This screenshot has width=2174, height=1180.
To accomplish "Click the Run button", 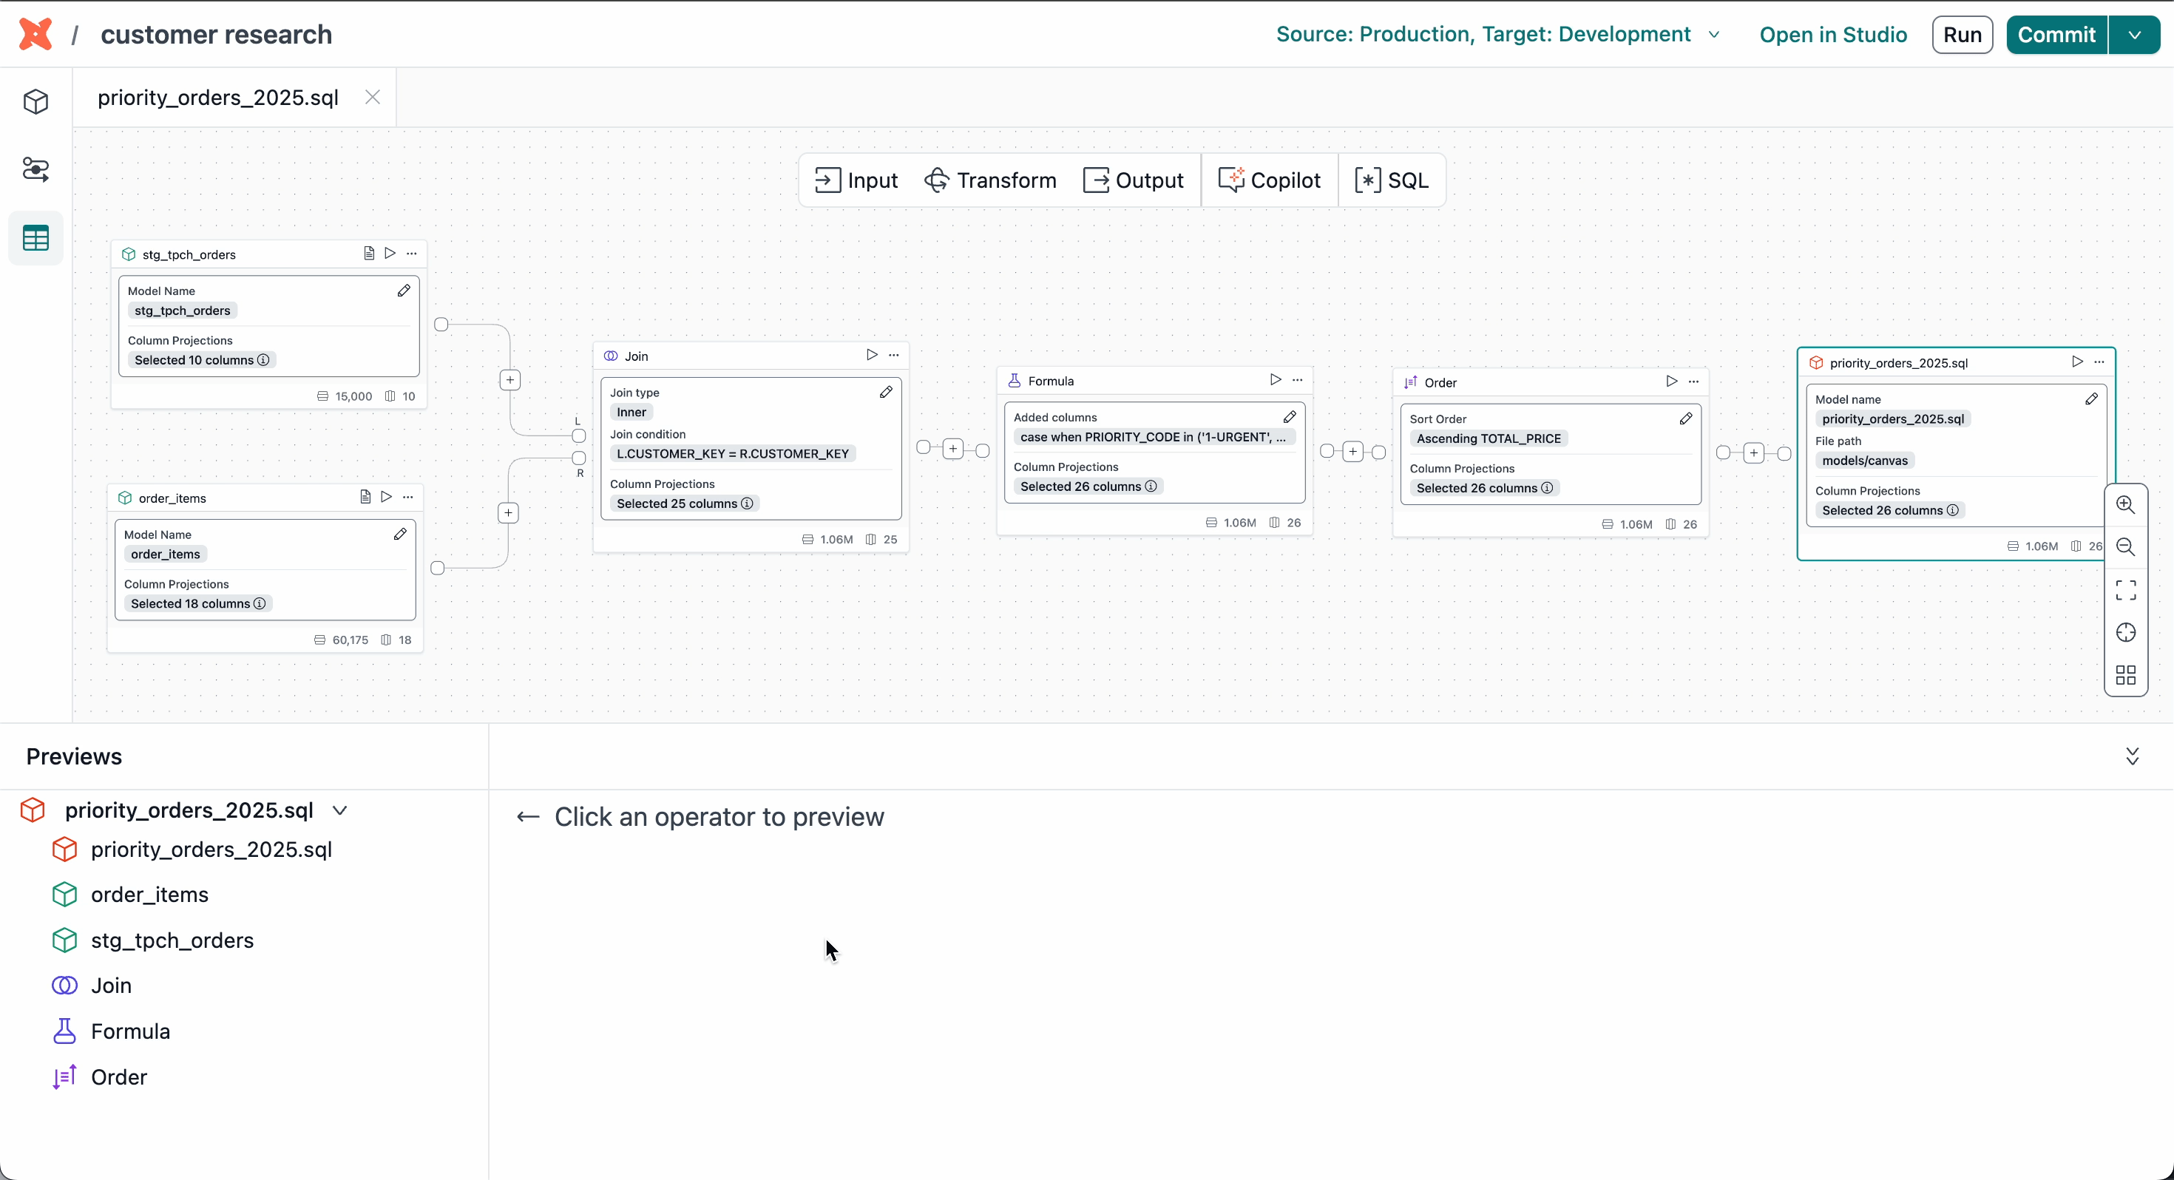I will point(1961,35).
